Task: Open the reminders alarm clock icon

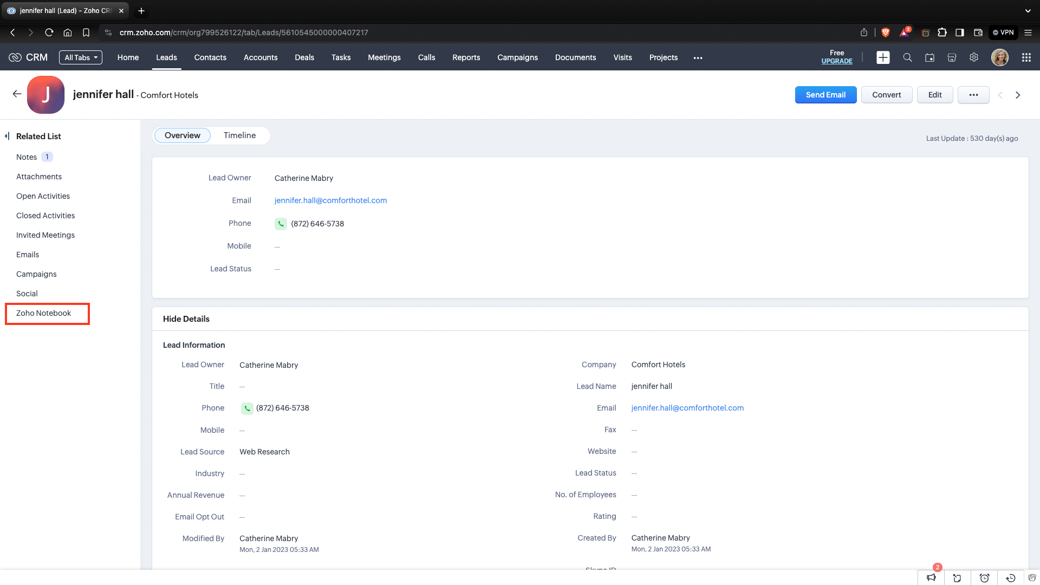Action: pyautogui.click(x=984, y=578)
